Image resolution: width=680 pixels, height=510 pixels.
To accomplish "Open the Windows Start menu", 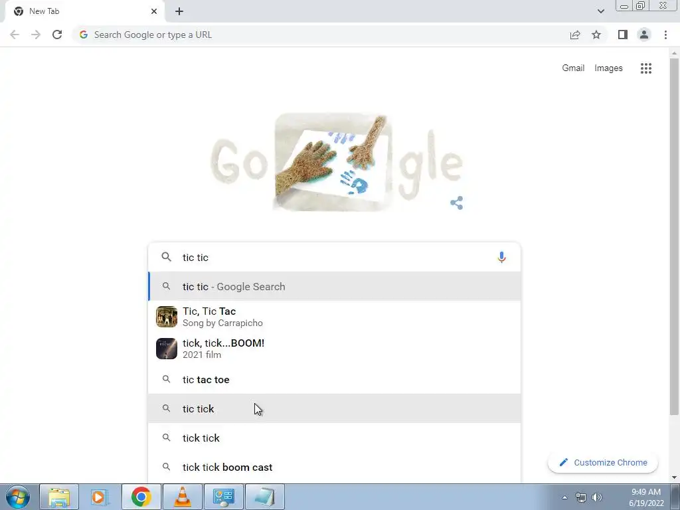I will pyautogui.click(x=18, y=497).
